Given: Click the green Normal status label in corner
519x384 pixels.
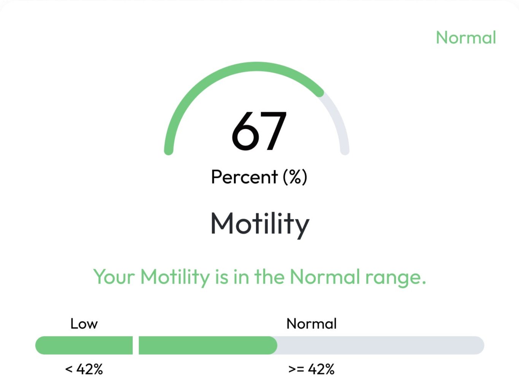Looking at the screenshot, I should pyautogui.click(x=466, y=38).
